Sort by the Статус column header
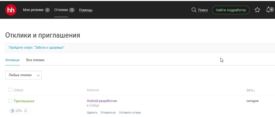 pos(19,90)
